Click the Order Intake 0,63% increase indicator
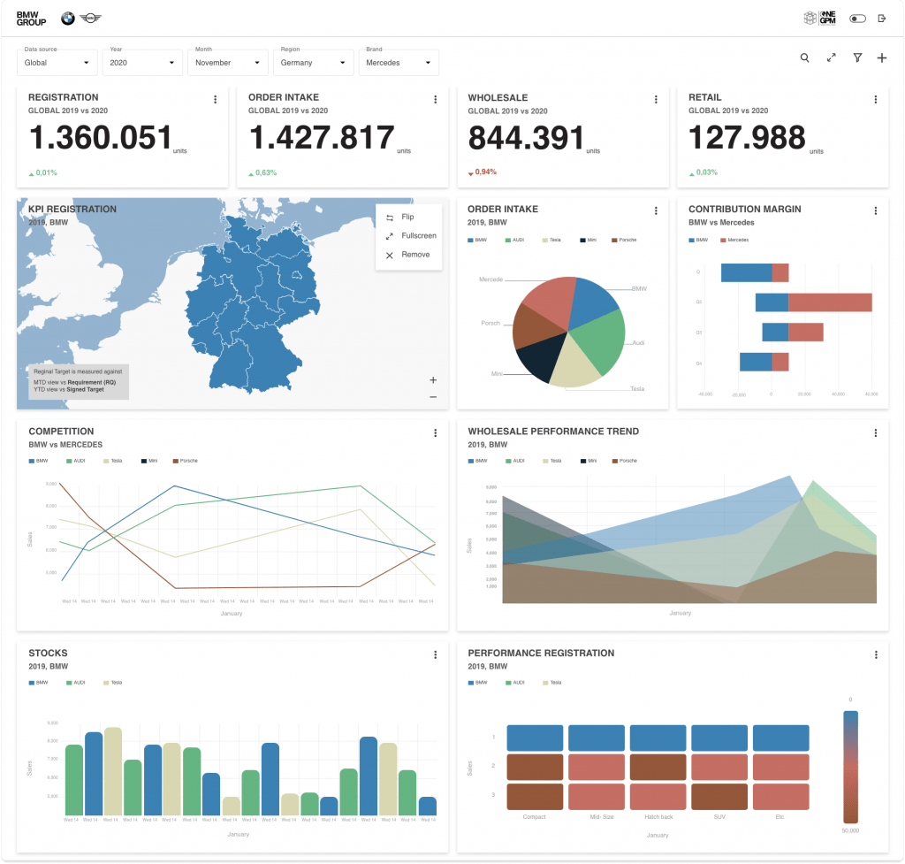This screenshot has width=905, height=864. coord(262,172)
